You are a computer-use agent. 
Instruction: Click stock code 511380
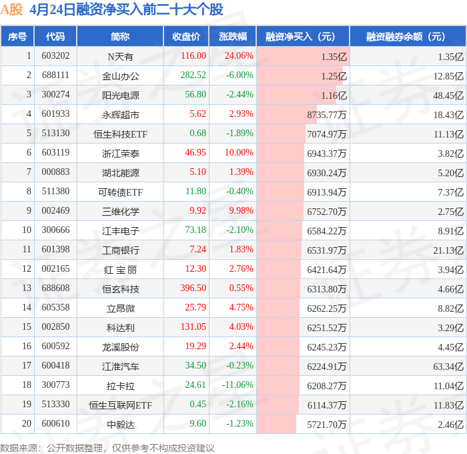(55, 192)
